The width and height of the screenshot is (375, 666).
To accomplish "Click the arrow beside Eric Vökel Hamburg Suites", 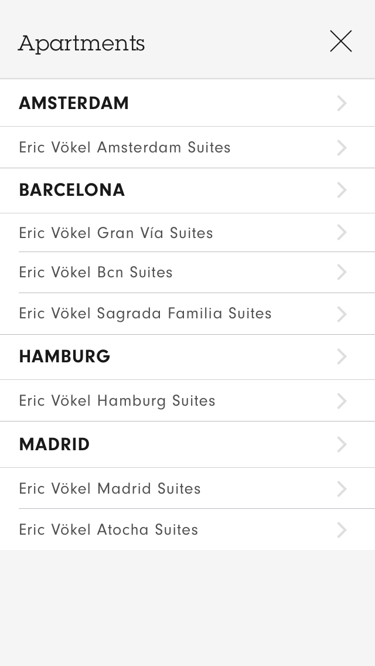I will 342,401.
